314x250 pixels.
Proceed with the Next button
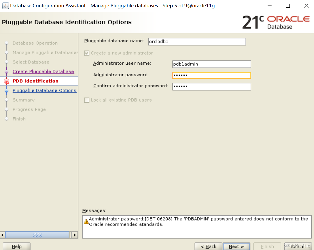pos(236,246)
